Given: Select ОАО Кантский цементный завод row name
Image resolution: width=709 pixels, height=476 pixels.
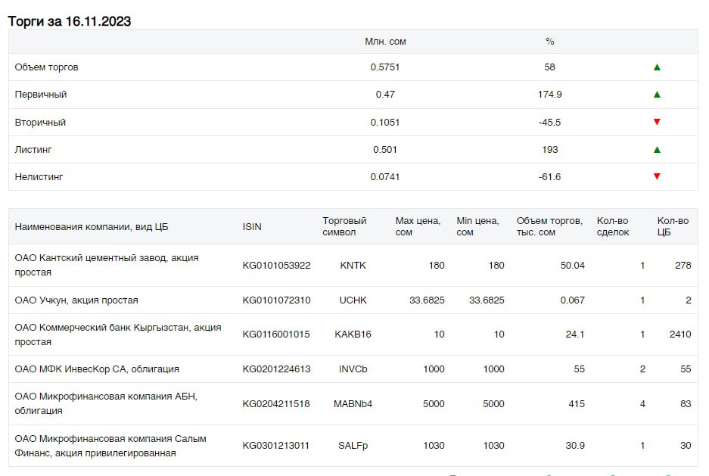Looking at the screenshot, I should pos(107,265).
